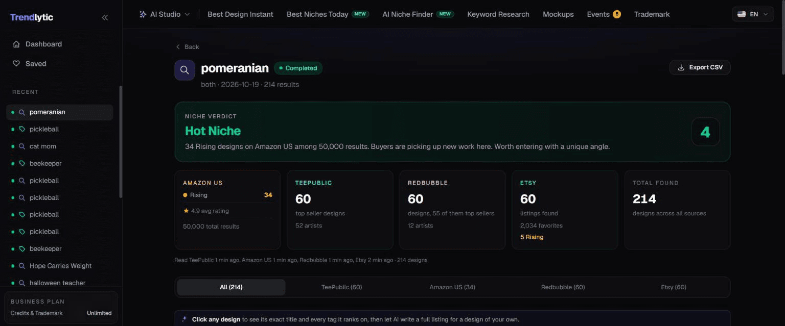Open the recent search 'pomeranian'
This screenshot has width=785, height=326.
[x=60, y=112]
